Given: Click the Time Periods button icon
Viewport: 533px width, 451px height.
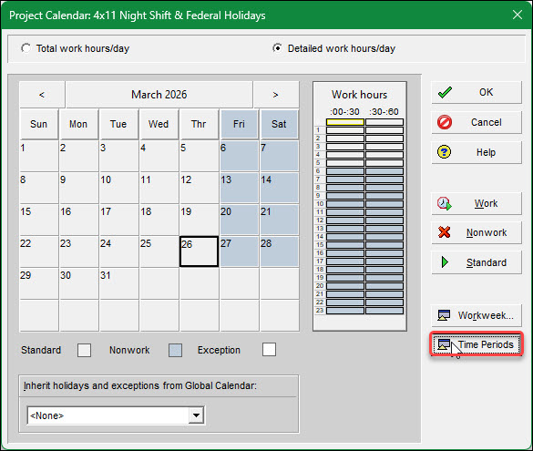Looking at the screenshot, I should [x=444, y=344].
